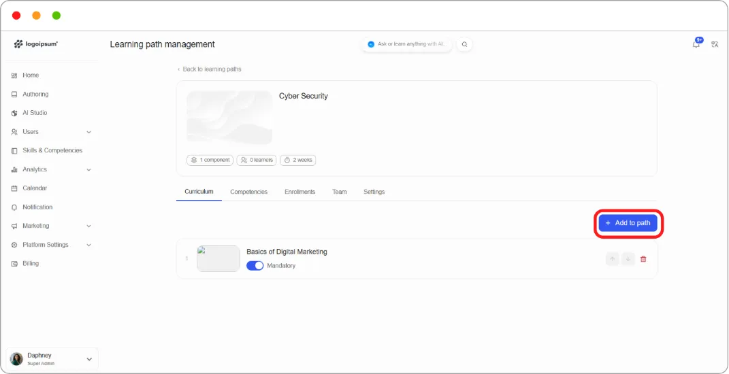Move Basics of Digital Marketing down

coord(628,259)
